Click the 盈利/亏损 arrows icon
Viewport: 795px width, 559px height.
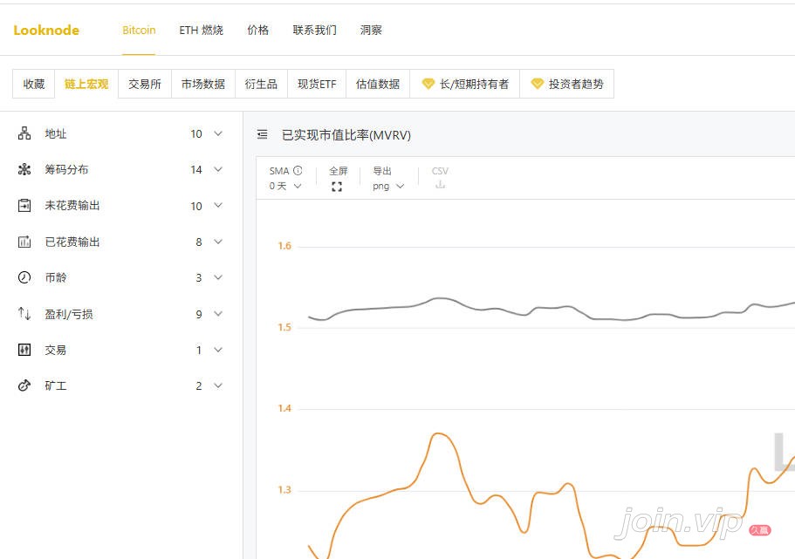[x=24, y=314]
